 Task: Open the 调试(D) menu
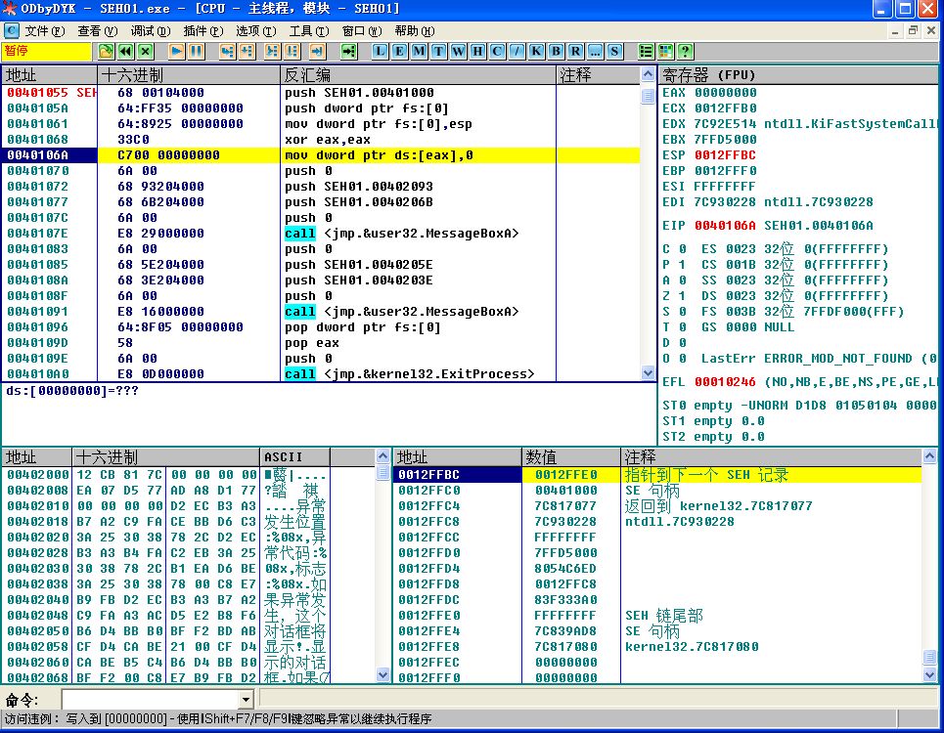pos(151,30)
